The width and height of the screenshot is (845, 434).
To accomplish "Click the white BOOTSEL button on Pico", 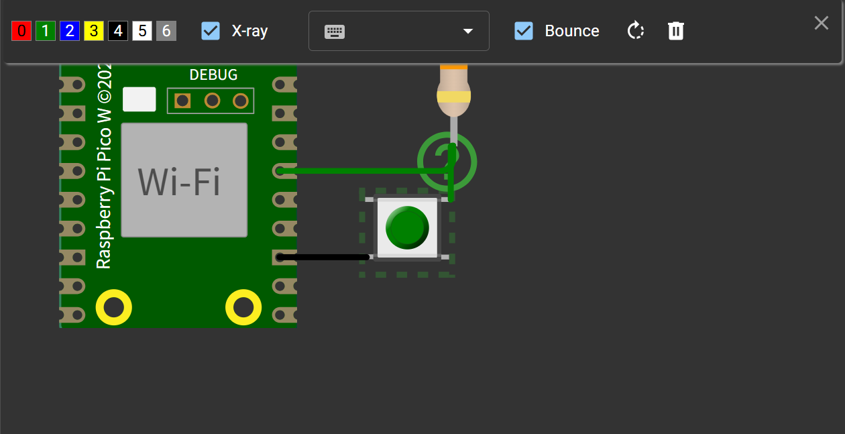I will (x=139, y=99).
